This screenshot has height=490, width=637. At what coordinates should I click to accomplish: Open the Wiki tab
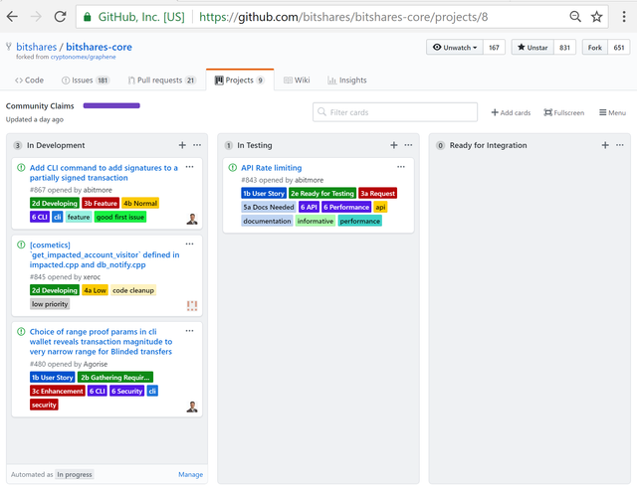pyautogui.click(x=297, y=80)
